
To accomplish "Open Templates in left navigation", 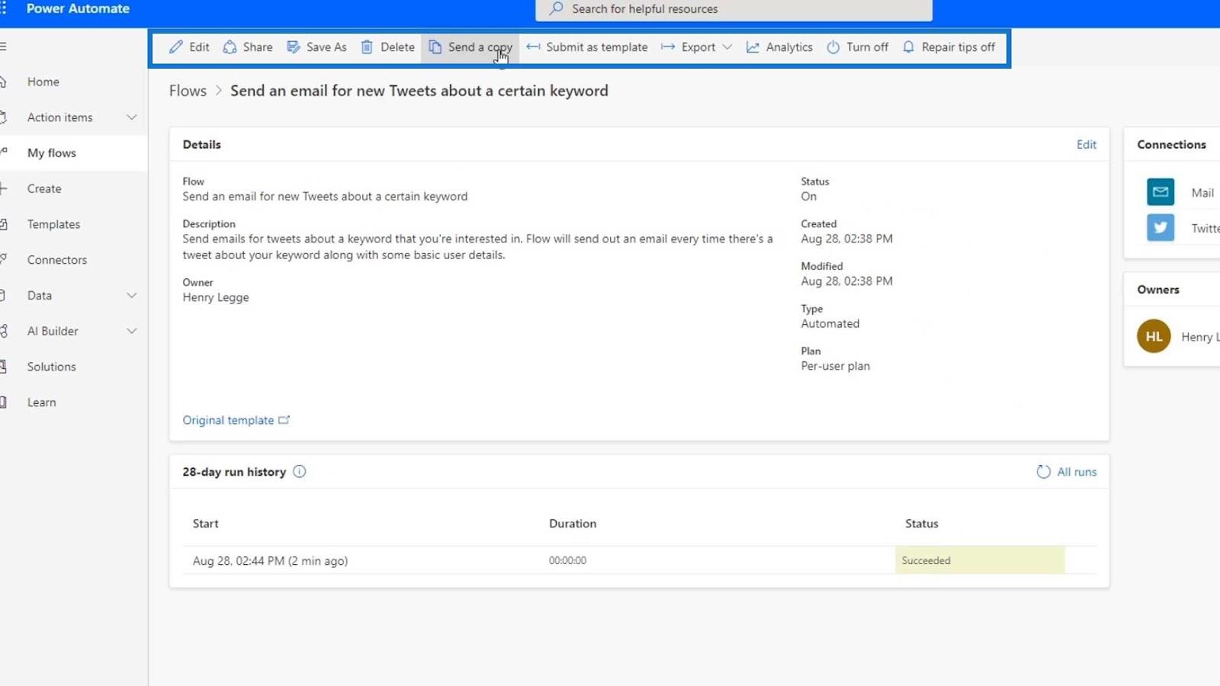I will pyautogui.click(x=53, y=224).
